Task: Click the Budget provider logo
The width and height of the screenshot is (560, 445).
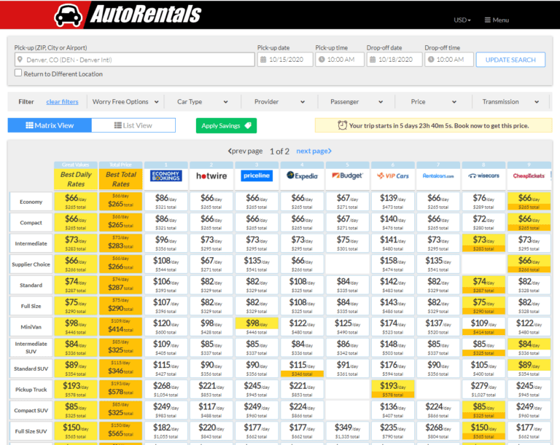Action: coord(348,176)
